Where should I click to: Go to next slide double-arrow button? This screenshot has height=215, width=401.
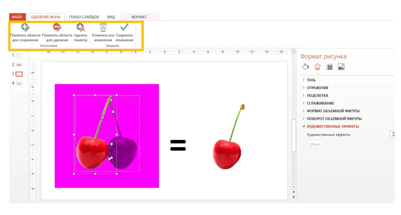[294, 197]
